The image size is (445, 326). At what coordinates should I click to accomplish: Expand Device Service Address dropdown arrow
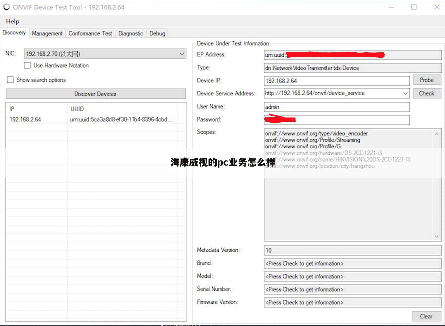click(x=405, y=93)
